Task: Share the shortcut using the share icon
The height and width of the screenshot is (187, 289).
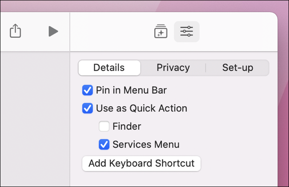Action: point(15,31)
